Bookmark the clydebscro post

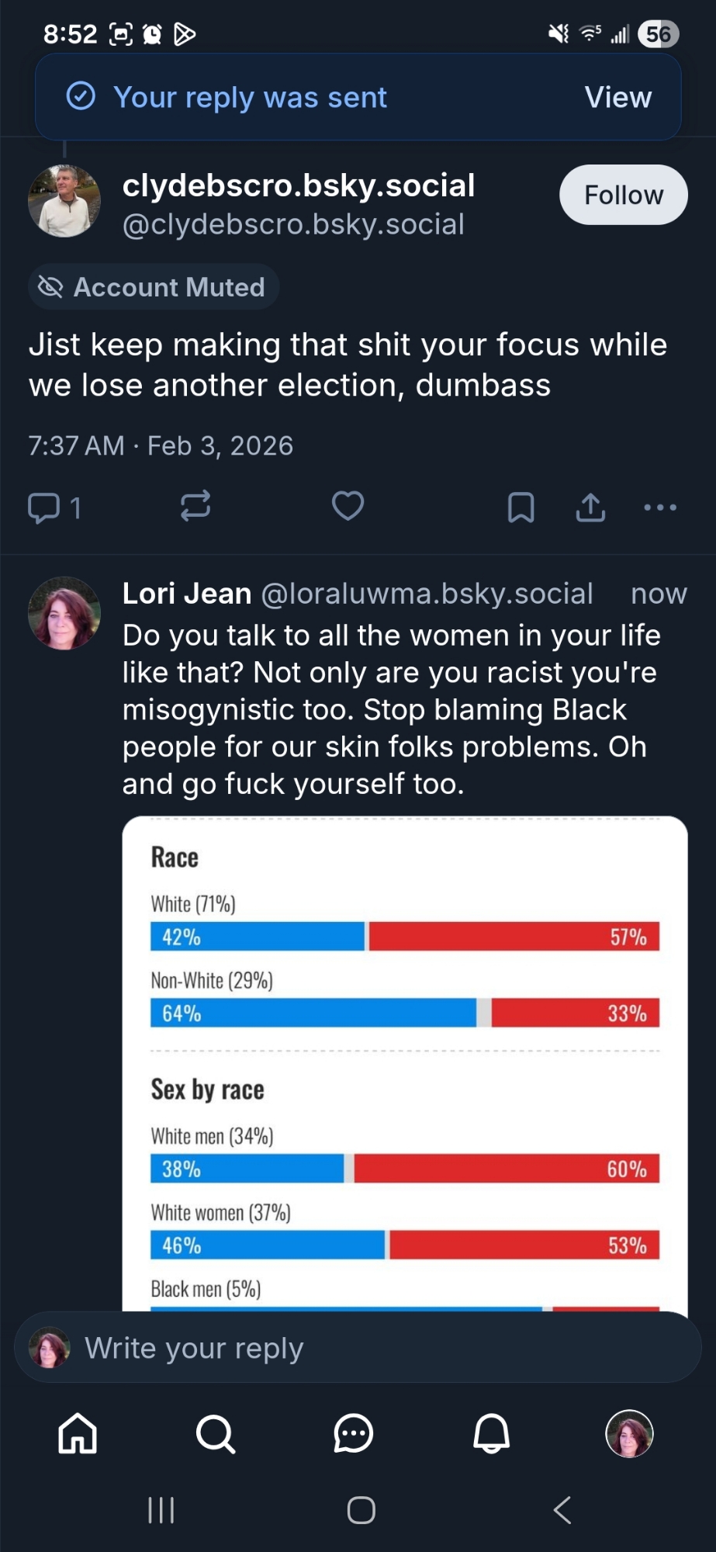521,508
